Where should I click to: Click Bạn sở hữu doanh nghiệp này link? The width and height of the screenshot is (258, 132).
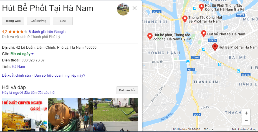click(60, 76)
